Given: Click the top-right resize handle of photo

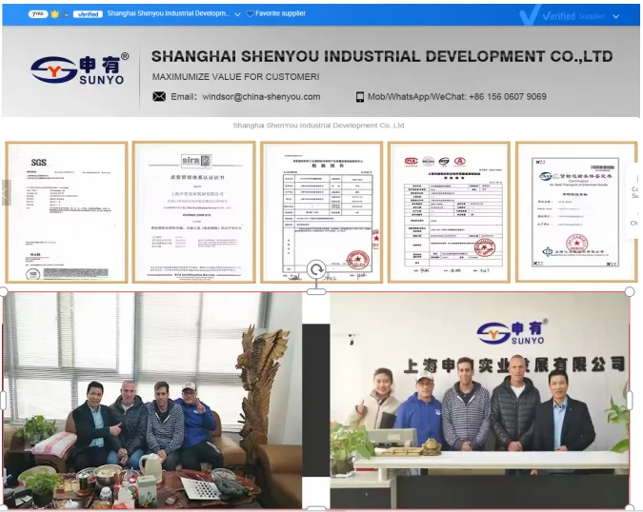Looking at the screenshot, I should 630,291.
